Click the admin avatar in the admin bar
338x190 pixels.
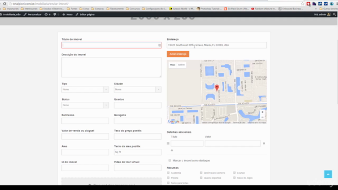coord(328,14)
